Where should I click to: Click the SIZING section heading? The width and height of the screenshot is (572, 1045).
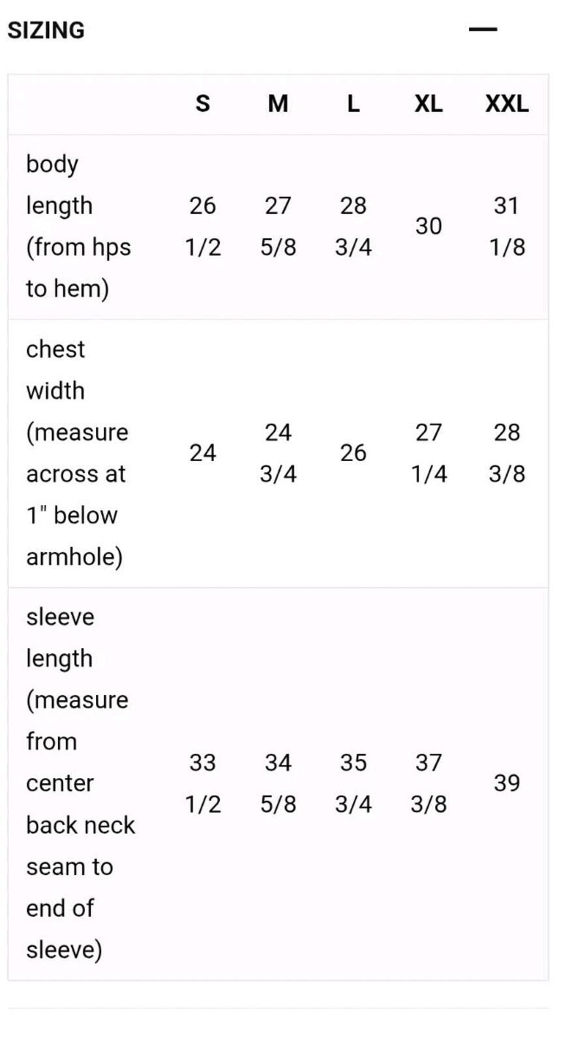[x=46, y=30]
